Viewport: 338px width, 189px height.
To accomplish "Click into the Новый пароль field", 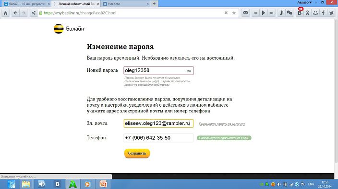I will tap(158, 70).
